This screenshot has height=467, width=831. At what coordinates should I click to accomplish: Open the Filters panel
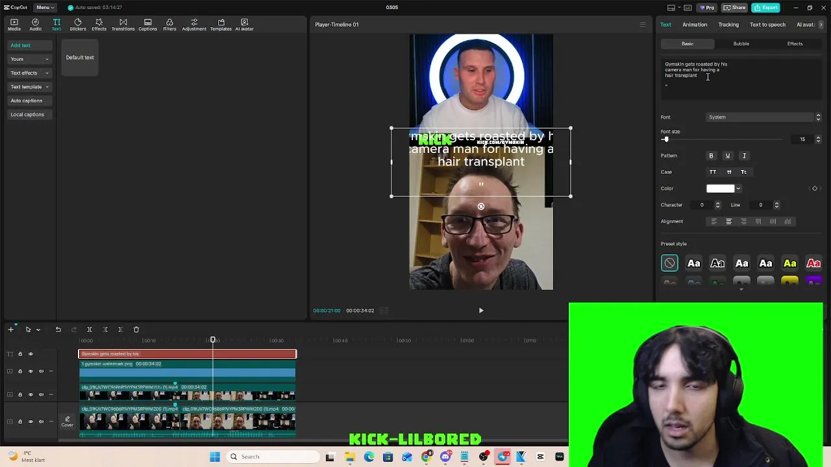pos(169,25)
